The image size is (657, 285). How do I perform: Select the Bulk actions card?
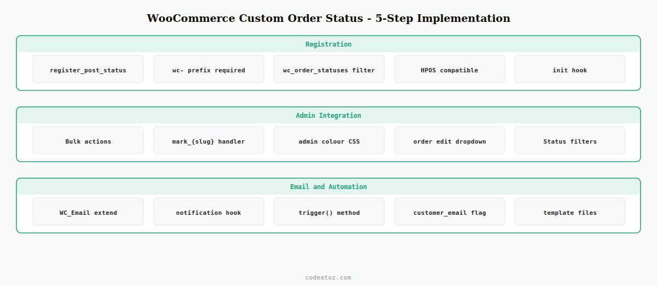(88, 140)
